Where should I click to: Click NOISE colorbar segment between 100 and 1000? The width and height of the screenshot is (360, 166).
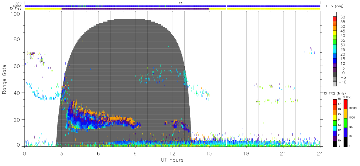click(345, 123)
